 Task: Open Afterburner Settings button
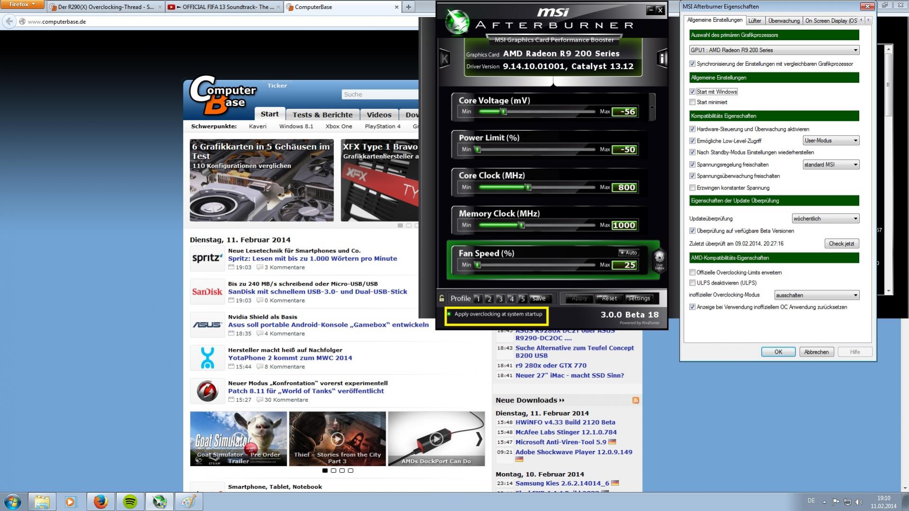[639, 298]
